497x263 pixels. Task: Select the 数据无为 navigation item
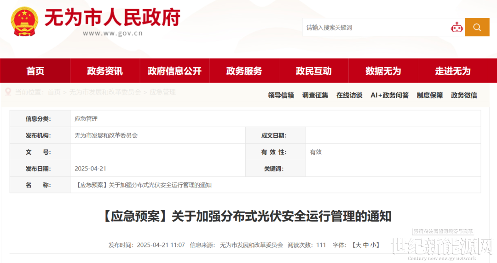coord(383,71)
